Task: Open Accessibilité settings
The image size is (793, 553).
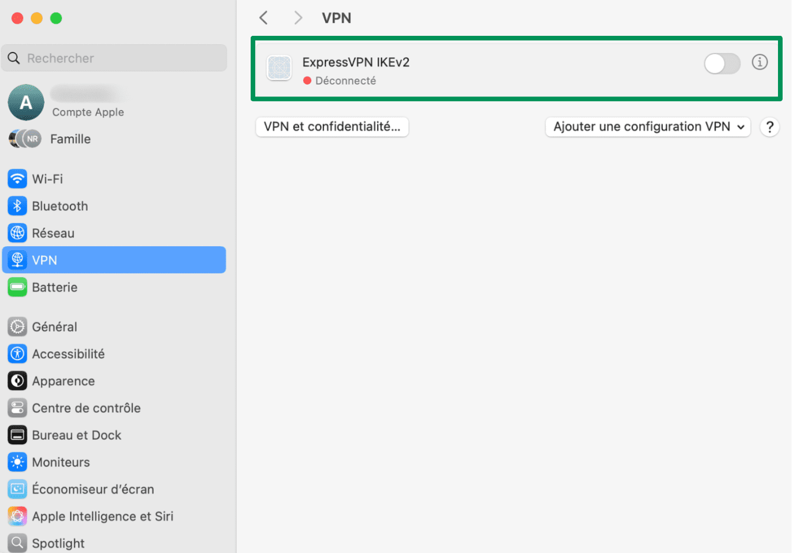Action: click(x=69, y=354)
